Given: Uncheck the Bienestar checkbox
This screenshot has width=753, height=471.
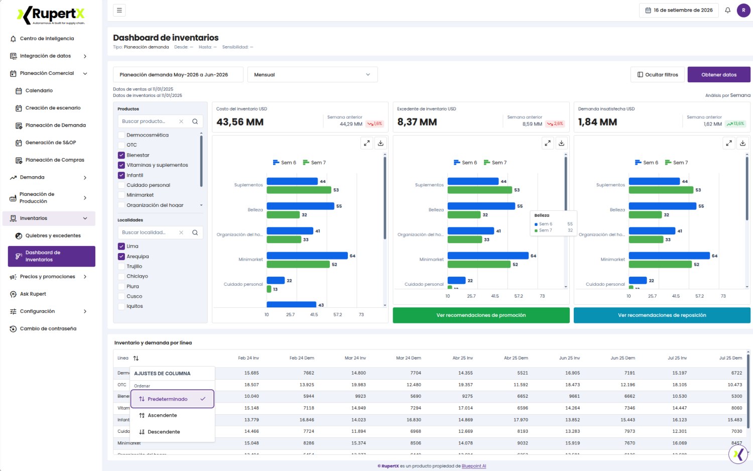Looking at the screenshot, I should click(121, 155).
